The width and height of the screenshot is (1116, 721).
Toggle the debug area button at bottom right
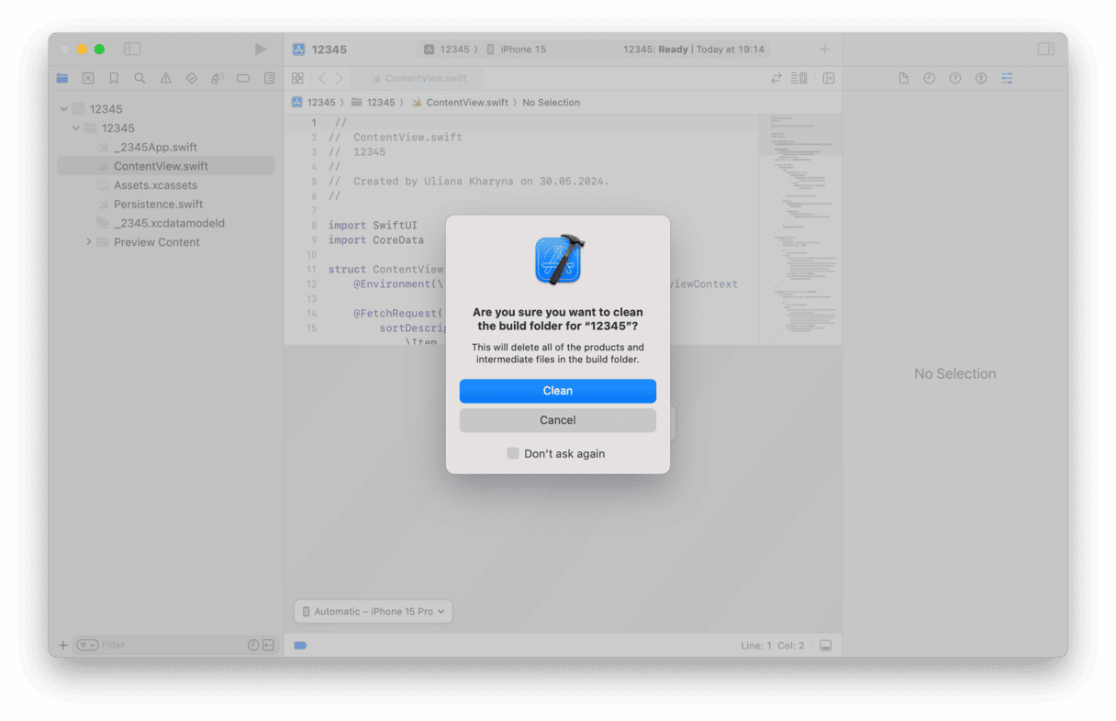tap(825, 646)
